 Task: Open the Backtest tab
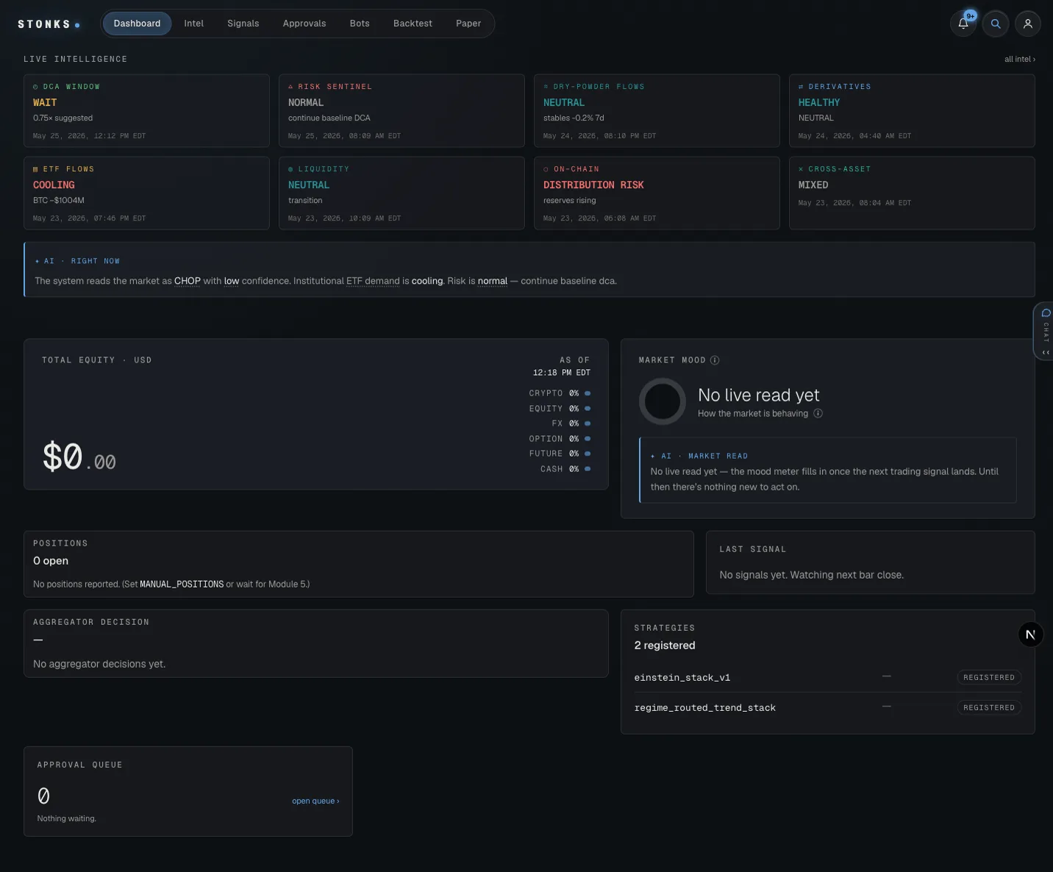(x=413, y=24)
